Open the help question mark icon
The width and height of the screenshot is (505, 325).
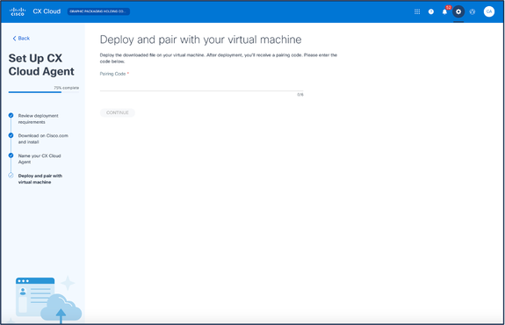[431, 11]
